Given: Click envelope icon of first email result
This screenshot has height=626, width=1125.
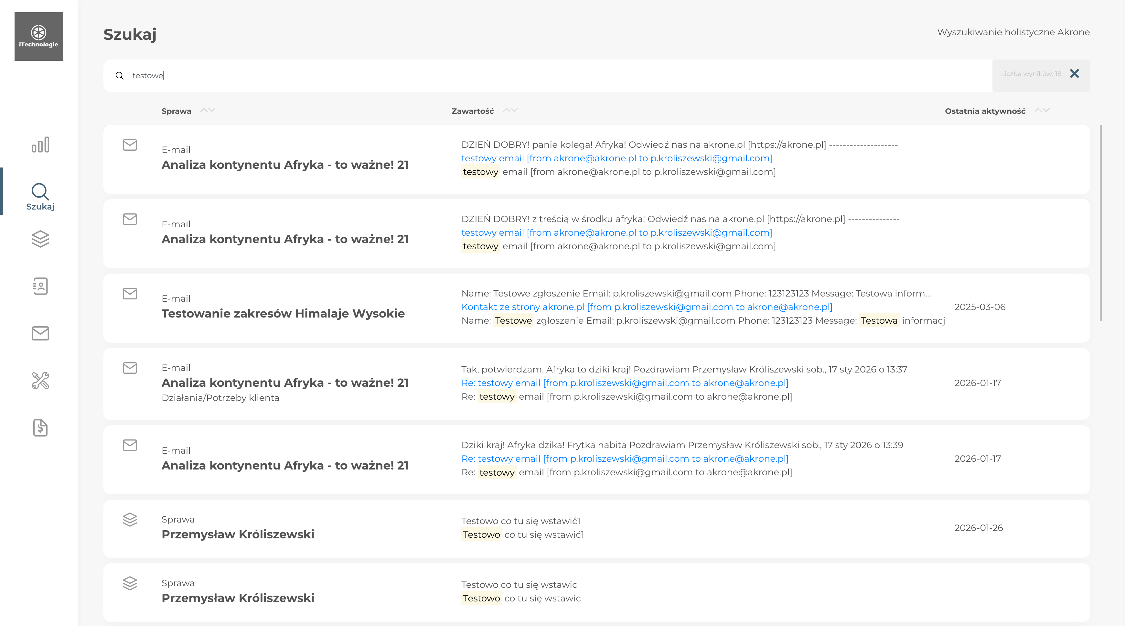Looking at the screenshot, I should pos(130,145).
